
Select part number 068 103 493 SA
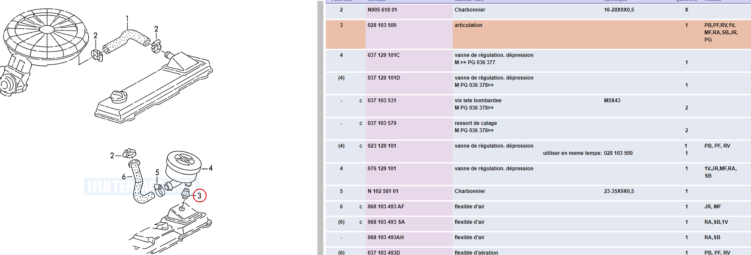pos(386,222)
